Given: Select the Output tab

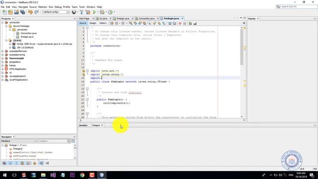Looking at the screenshot, I should tap(96, 125).
